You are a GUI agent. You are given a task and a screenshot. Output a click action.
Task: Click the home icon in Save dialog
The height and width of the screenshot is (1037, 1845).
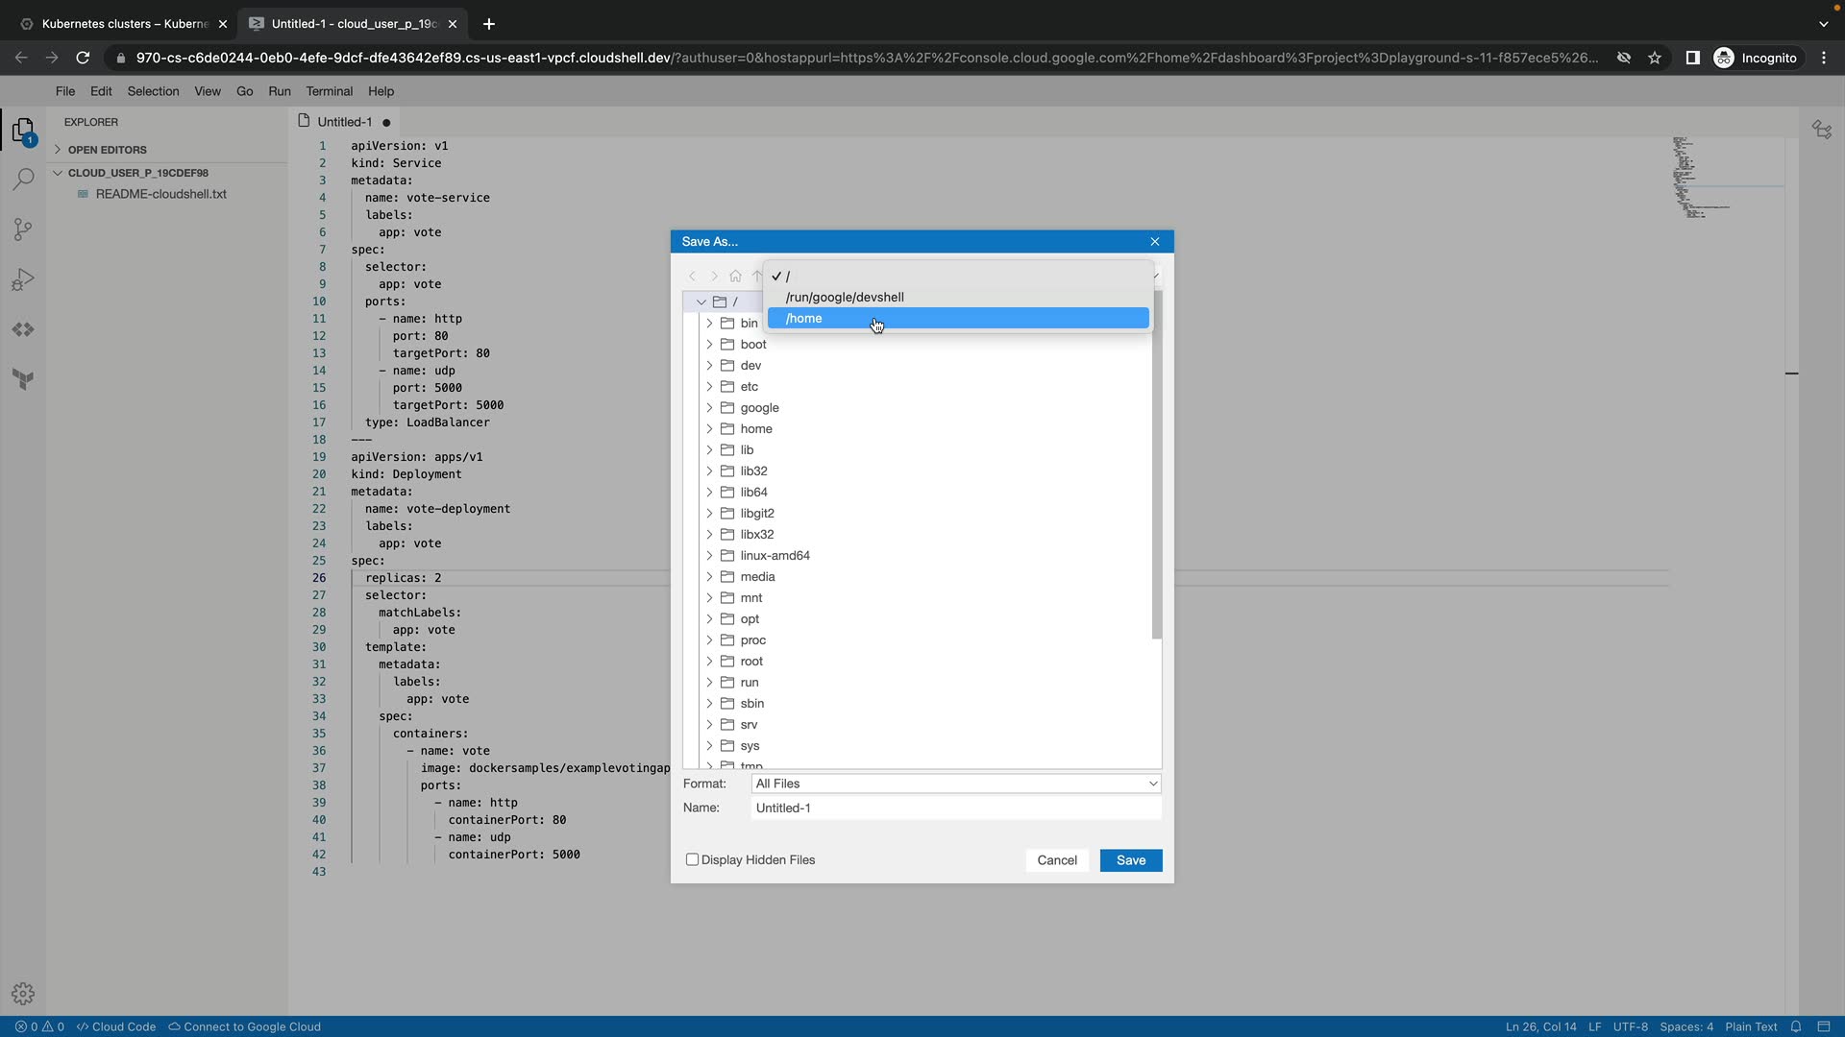point(735,277)
